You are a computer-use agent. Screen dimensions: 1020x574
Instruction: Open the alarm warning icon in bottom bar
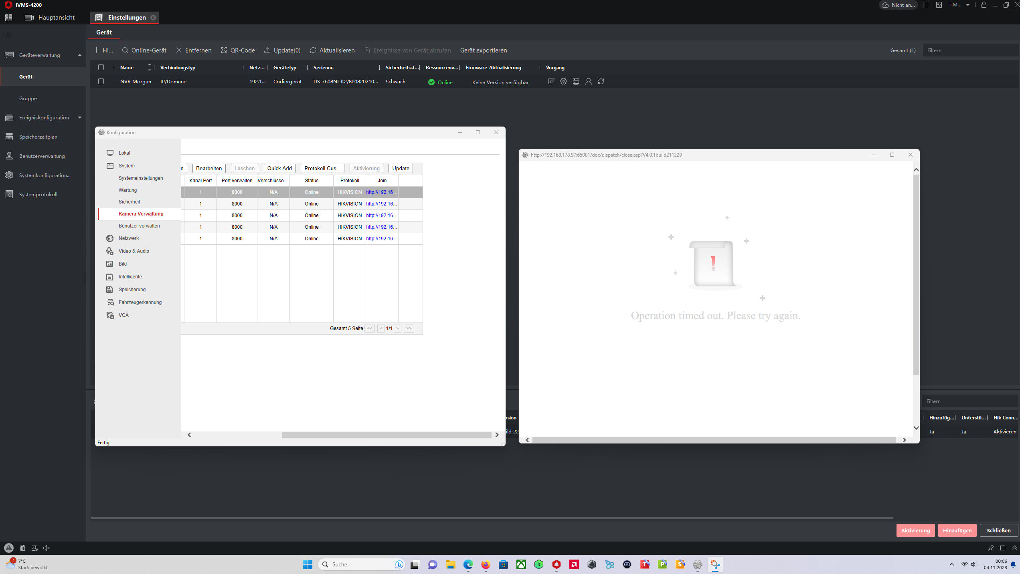[8, 548]
